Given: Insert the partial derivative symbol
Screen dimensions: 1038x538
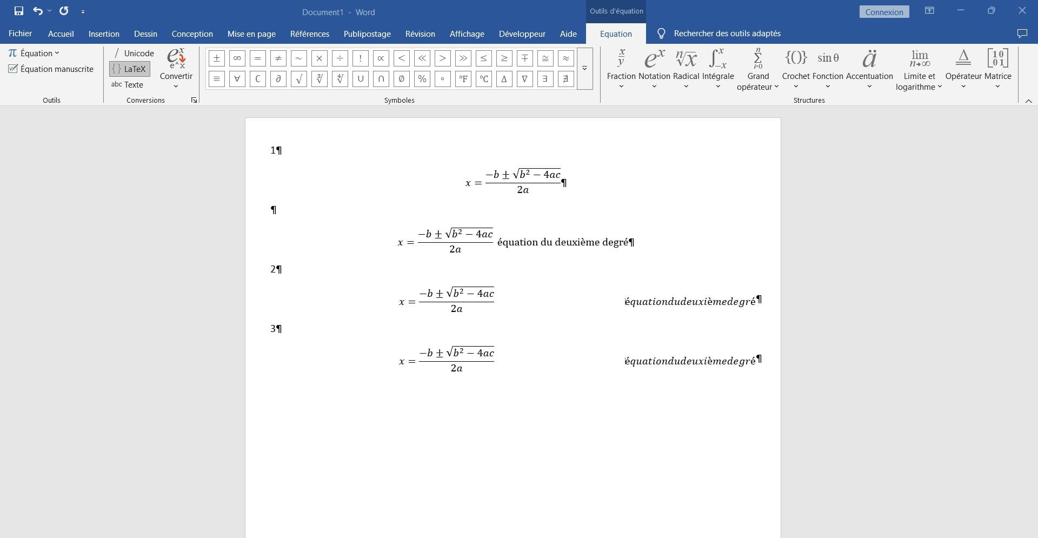Looking at the screenshot, I should (278, 79).
